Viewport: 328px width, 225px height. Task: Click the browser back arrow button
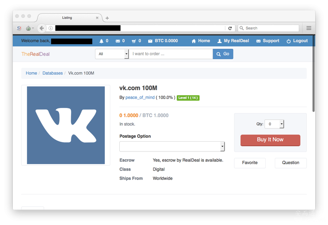42,28
